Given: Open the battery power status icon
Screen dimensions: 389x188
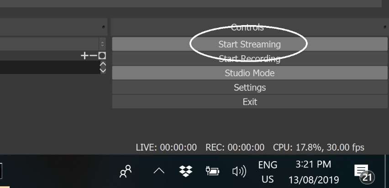Looking at the screenshot, I should point(213,171).
